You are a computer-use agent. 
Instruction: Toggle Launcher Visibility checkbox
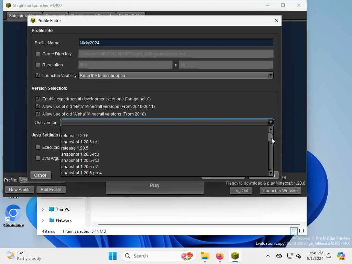38,75
